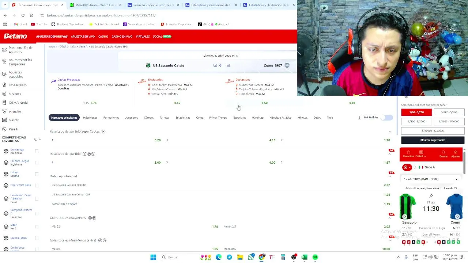Screen dimensions: 468x263
Task: Click the Mundial 2026 competition link
Action: [19, 238]
